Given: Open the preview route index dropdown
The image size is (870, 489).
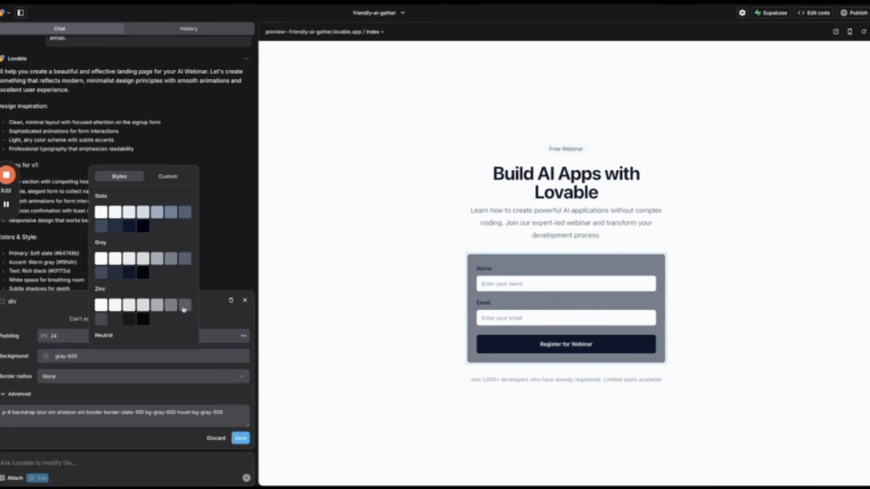Looking at the screenshot, I should tap(375, 31).
